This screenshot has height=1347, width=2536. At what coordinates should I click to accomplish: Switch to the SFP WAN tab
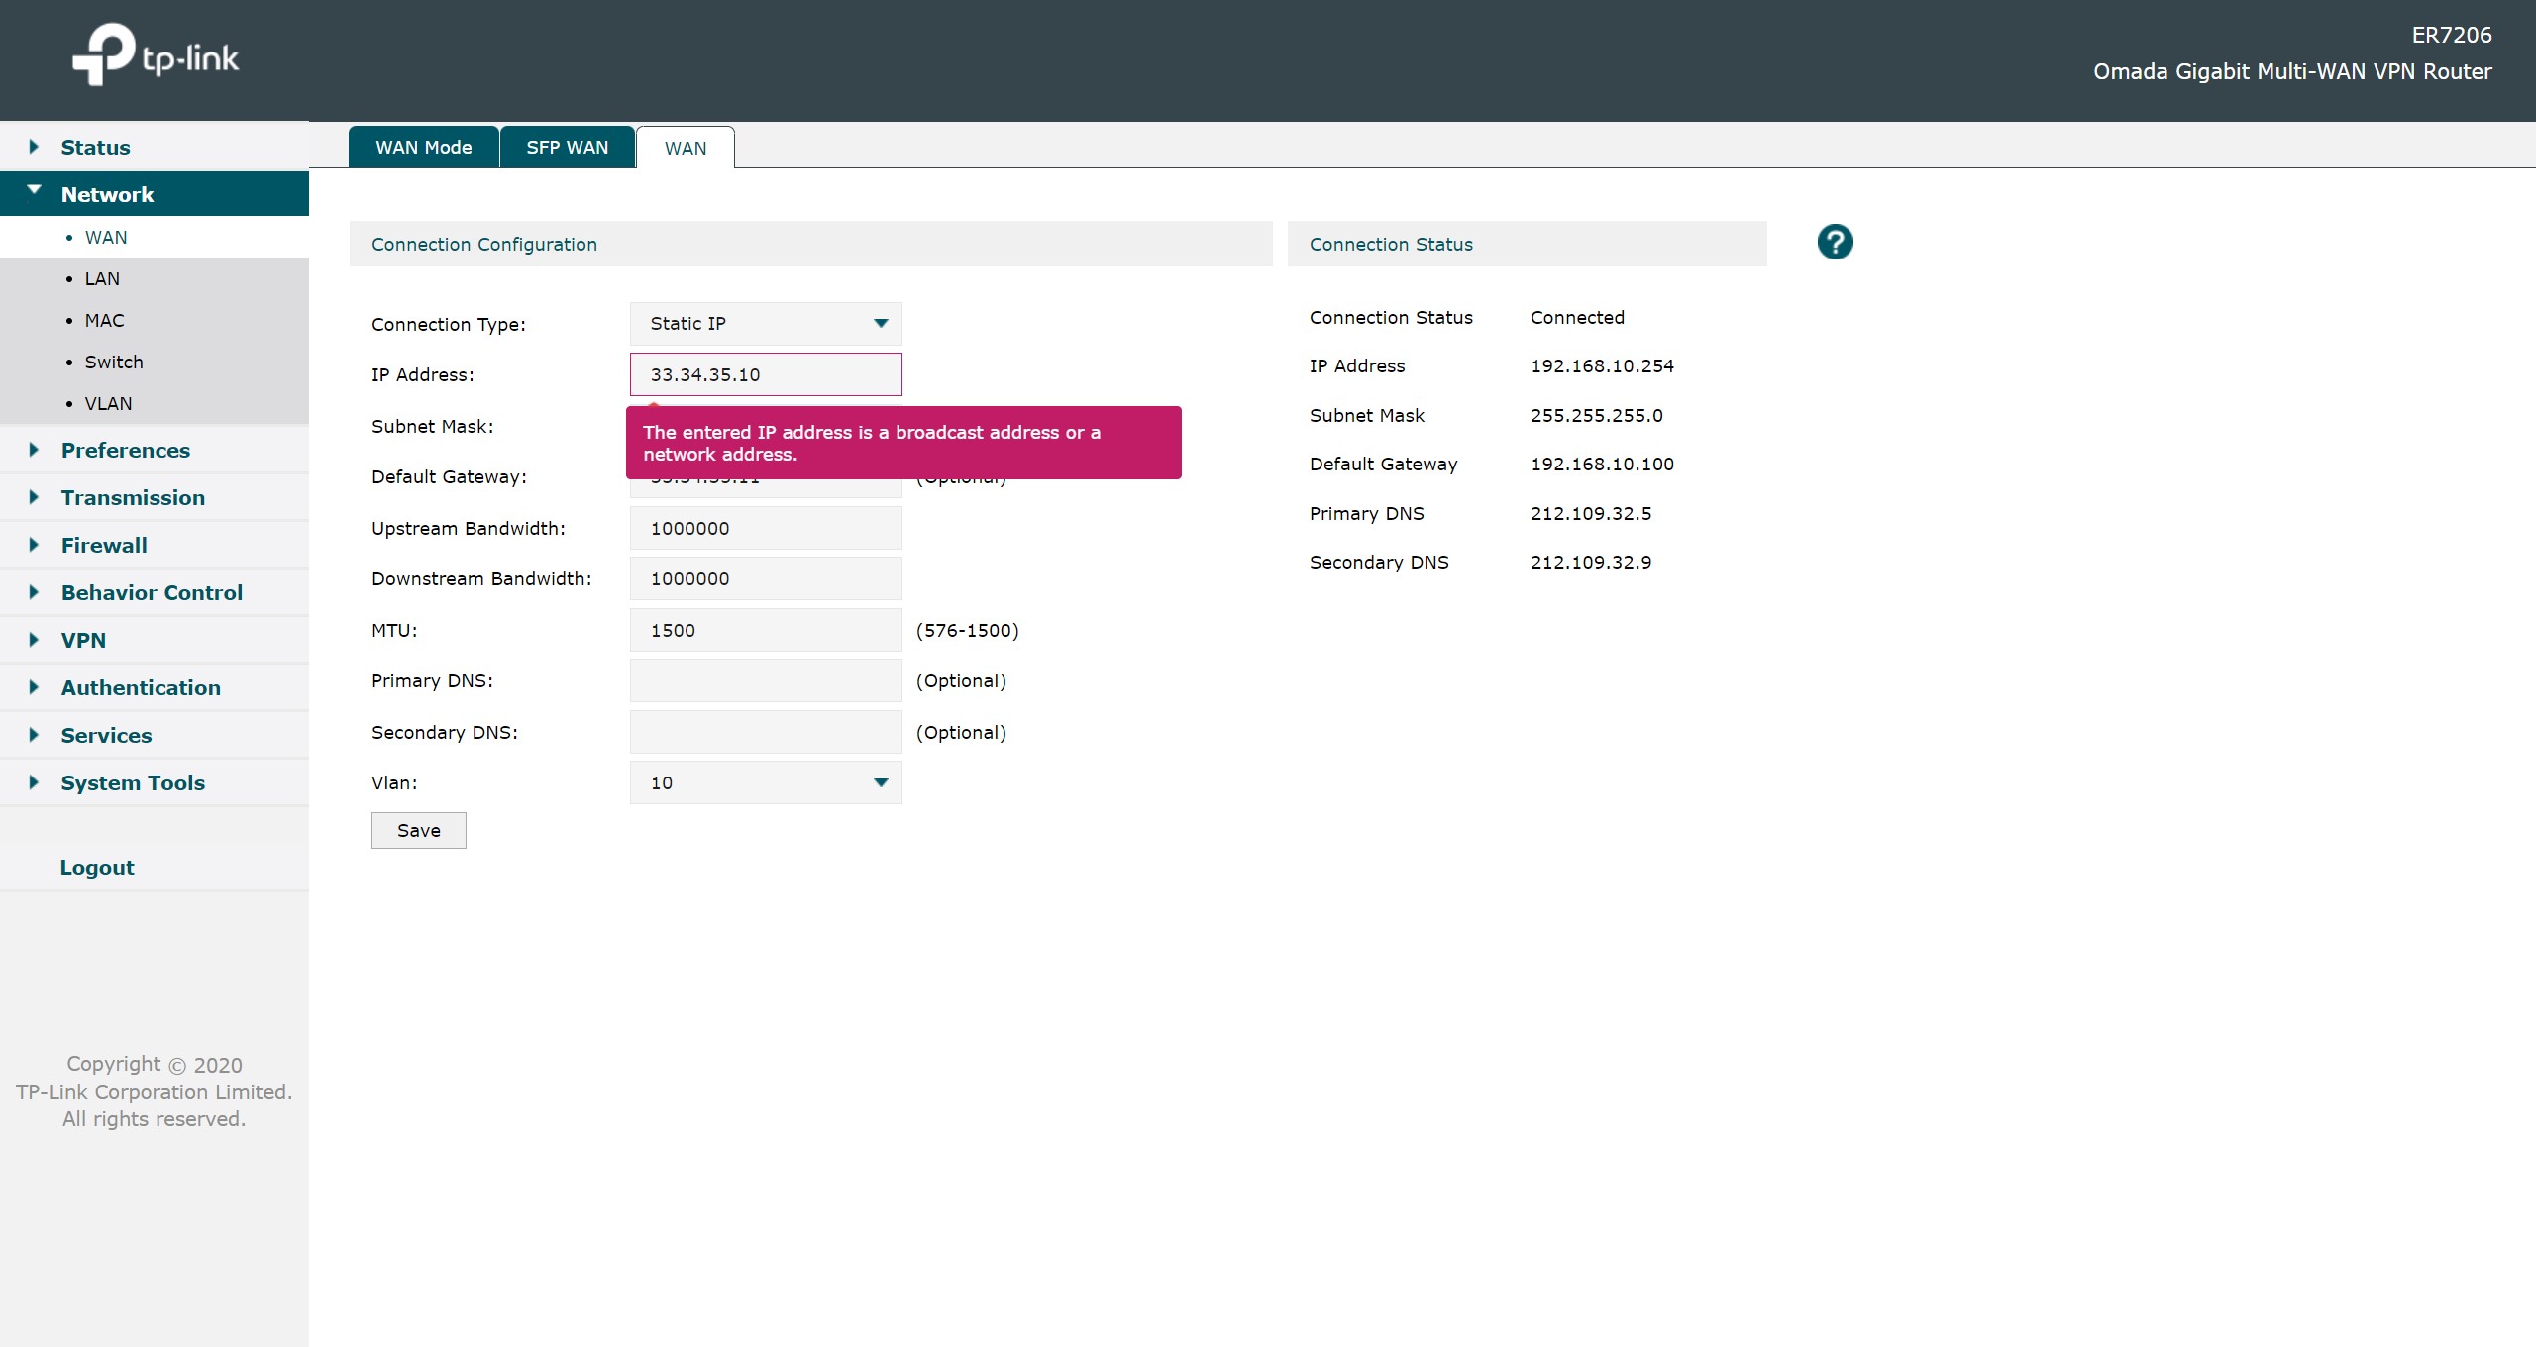pyautogui.click(x=567, y=148)
